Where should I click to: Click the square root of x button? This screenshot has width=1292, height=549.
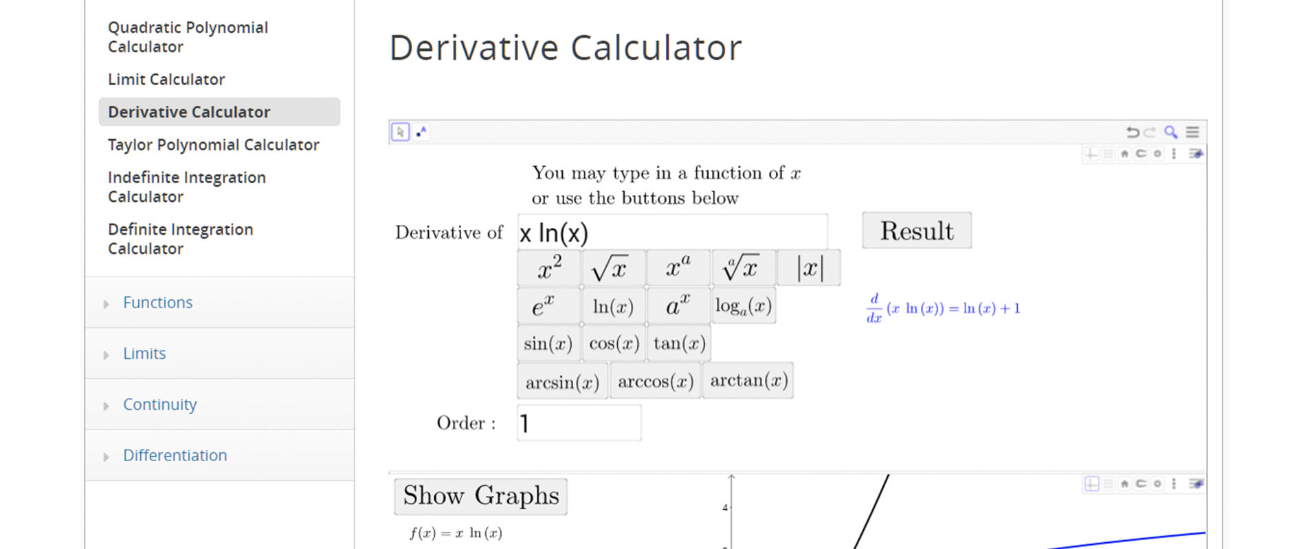[612, 268]
